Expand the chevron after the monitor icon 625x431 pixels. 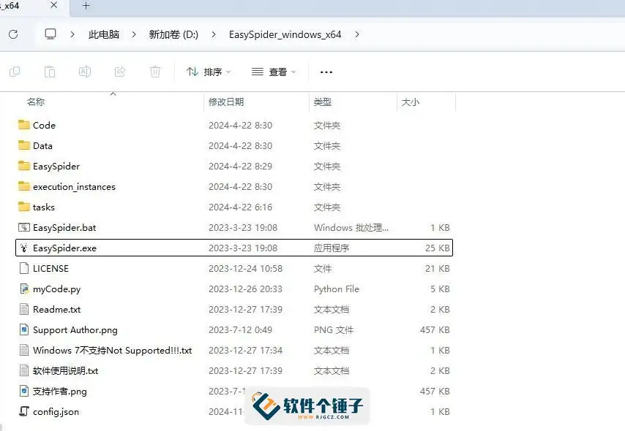[72, 34]
